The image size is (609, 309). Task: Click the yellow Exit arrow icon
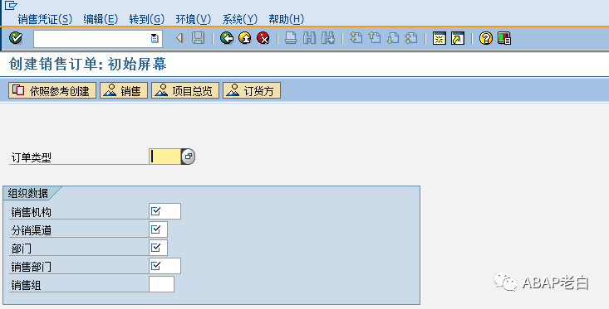click(245, 38)
